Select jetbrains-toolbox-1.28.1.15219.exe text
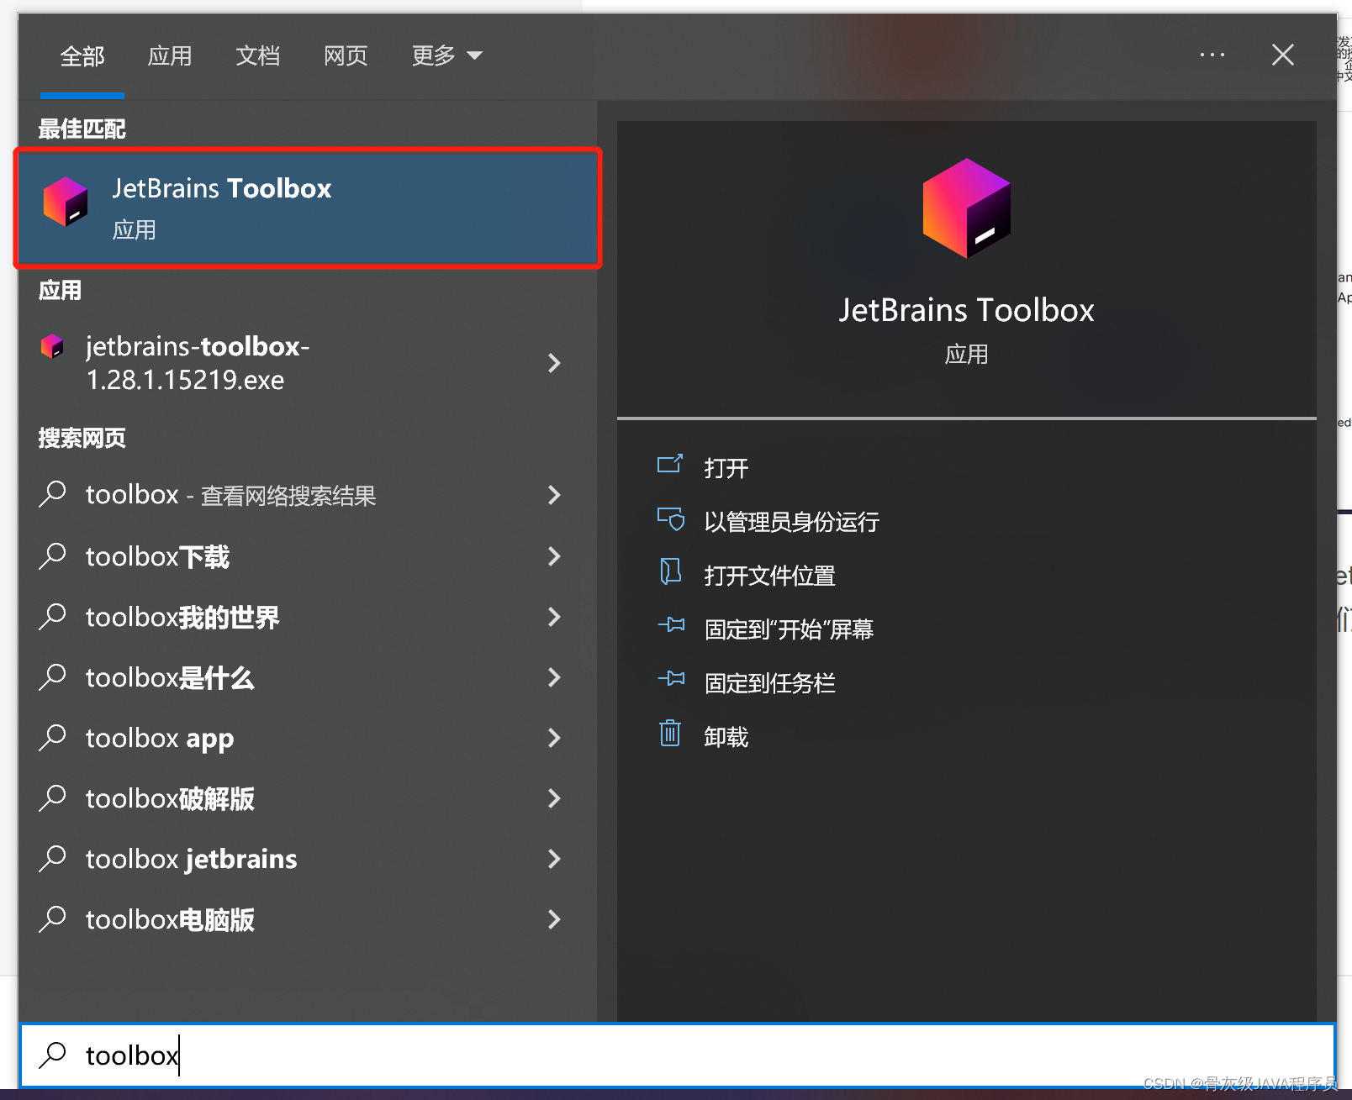Viewport: 1352px width, 1100px height. 198,363
